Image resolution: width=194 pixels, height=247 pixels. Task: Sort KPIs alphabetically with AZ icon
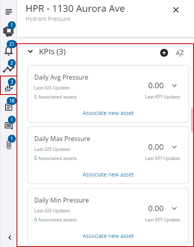click(180, 53)
